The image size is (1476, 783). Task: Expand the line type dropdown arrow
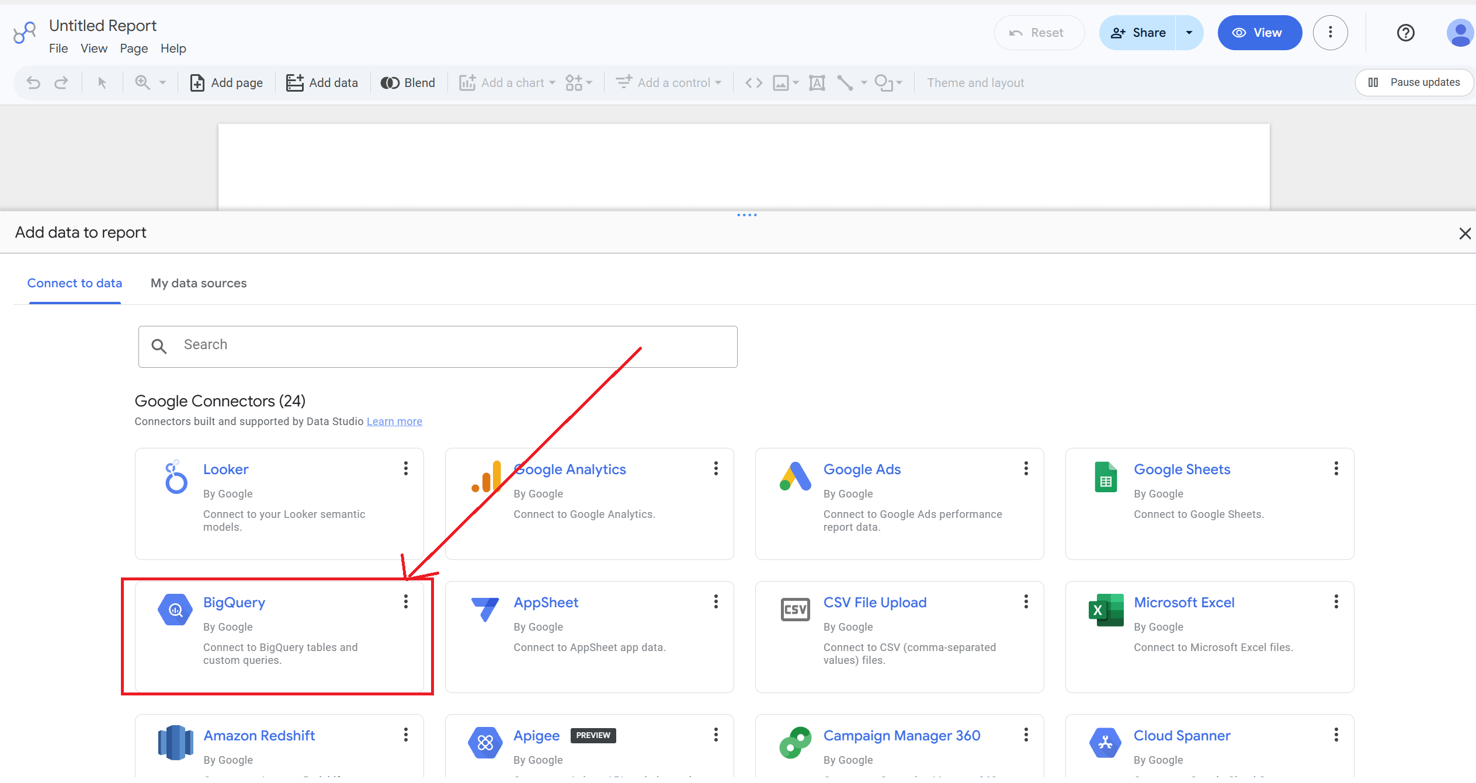864,83
